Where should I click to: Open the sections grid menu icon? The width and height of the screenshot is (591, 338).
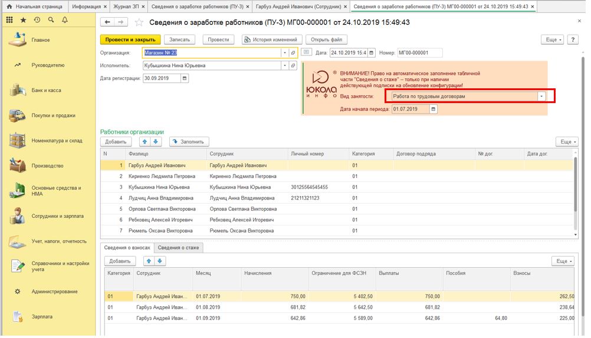[9, 20]
